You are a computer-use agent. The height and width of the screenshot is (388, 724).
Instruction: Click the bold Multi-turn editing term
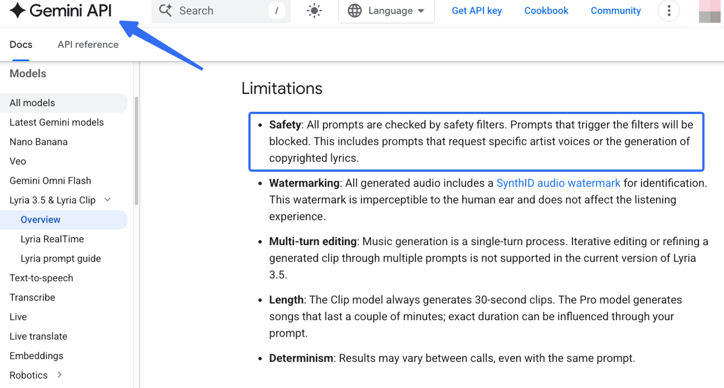[x=313, y=241]
